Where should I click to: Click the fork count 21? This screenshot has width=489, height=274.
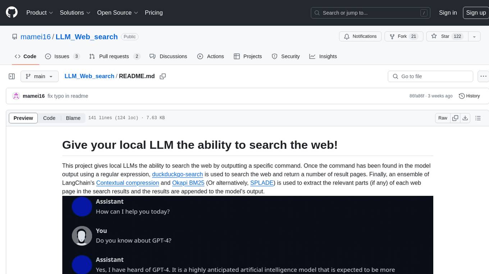click(413, 36)
